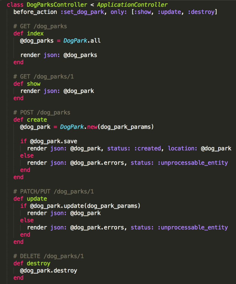Click the ':show' symbol in only list

[143, 12]
